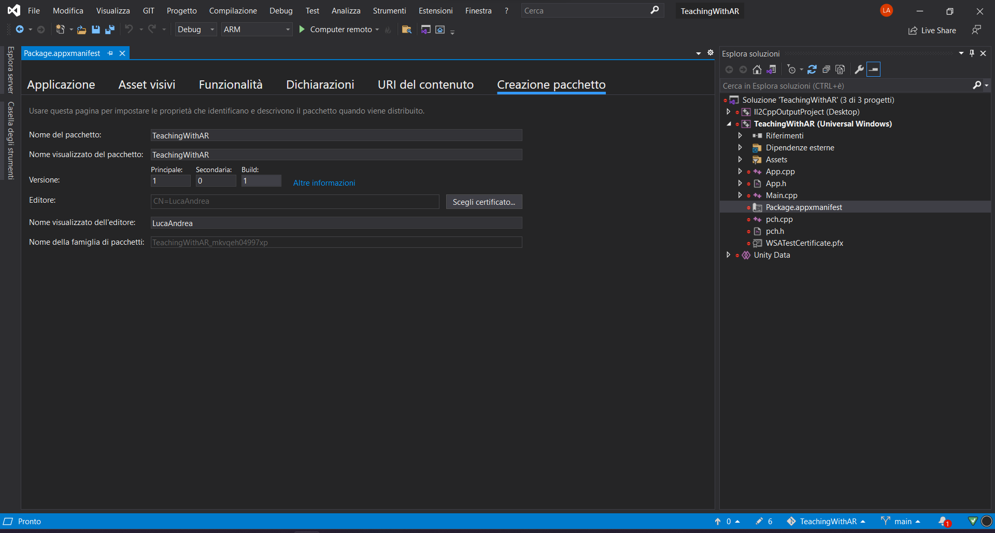Click the gear icon at the document tab well's right edge
The width and height of the screenshot is (995, 533).
click(710, 53)
